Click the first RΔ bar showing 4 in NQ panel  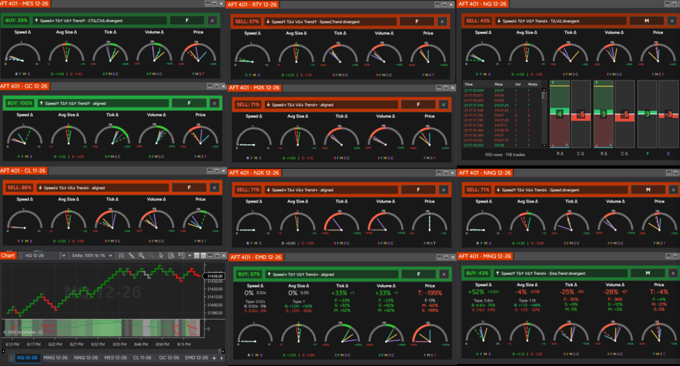coord(560,114)
